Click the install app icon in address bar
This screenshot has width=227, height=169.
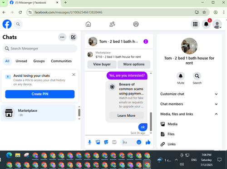[x=197, y=12]
